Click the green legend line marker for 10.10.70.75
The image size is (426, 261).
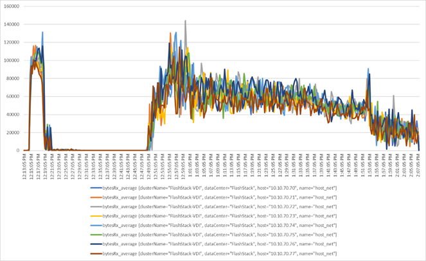96,235
